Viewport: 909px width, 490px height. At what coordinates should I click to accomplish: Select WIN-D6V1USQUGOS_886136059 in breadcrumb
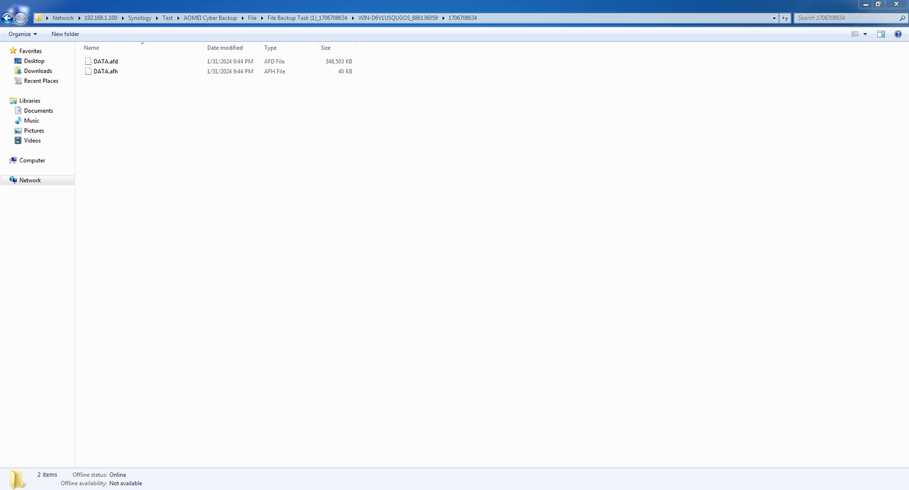398,18
